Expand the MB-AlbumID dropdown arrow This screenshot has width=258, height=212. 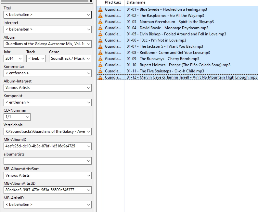click(88, 146)
